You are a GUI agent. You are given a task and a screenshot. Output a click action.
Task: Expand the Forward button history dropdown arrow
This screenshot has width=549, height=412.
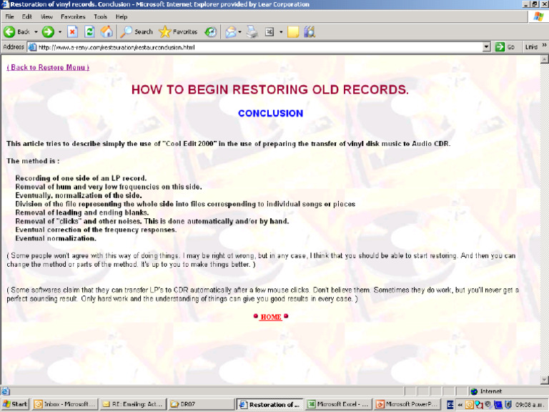coord(59,31)
